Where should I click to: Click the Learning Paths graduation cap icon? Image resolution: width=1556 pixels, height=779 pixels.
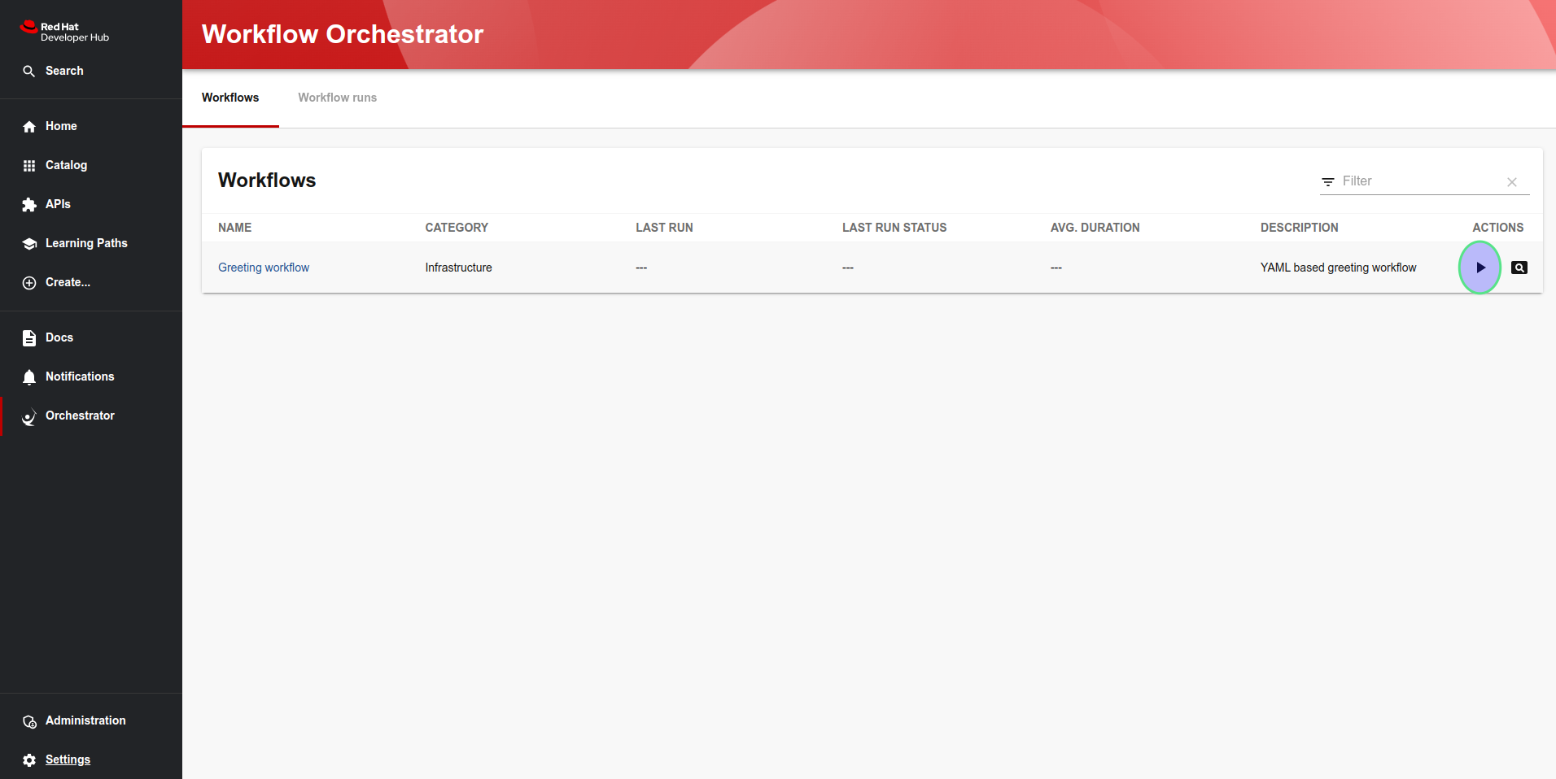point(29,244)
